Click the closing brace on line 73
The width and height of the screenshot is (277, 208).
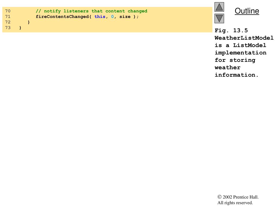click(20, 28)
